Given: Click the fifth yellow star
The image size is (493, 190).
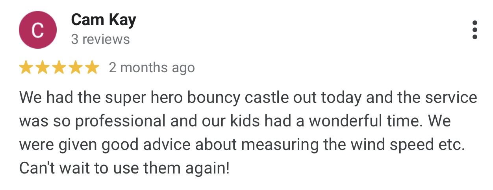Looking at the screenshot, I should [92, 68].
